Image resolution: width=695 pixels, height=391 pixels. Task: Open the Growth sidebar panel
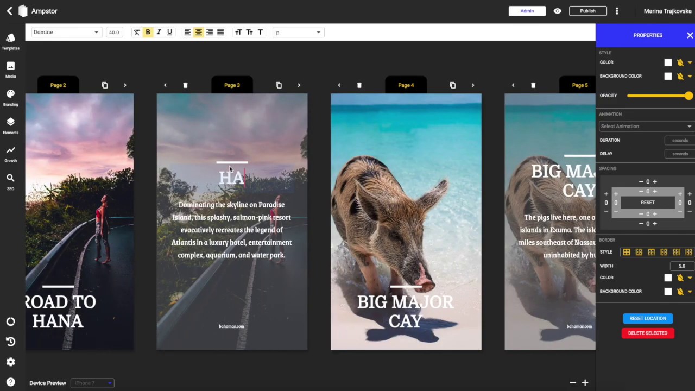coord(10,154)
